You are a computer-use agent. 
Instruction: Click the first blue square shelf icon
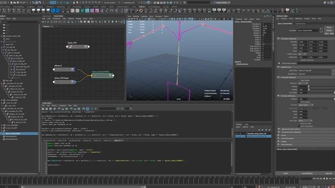coord(53,10)
